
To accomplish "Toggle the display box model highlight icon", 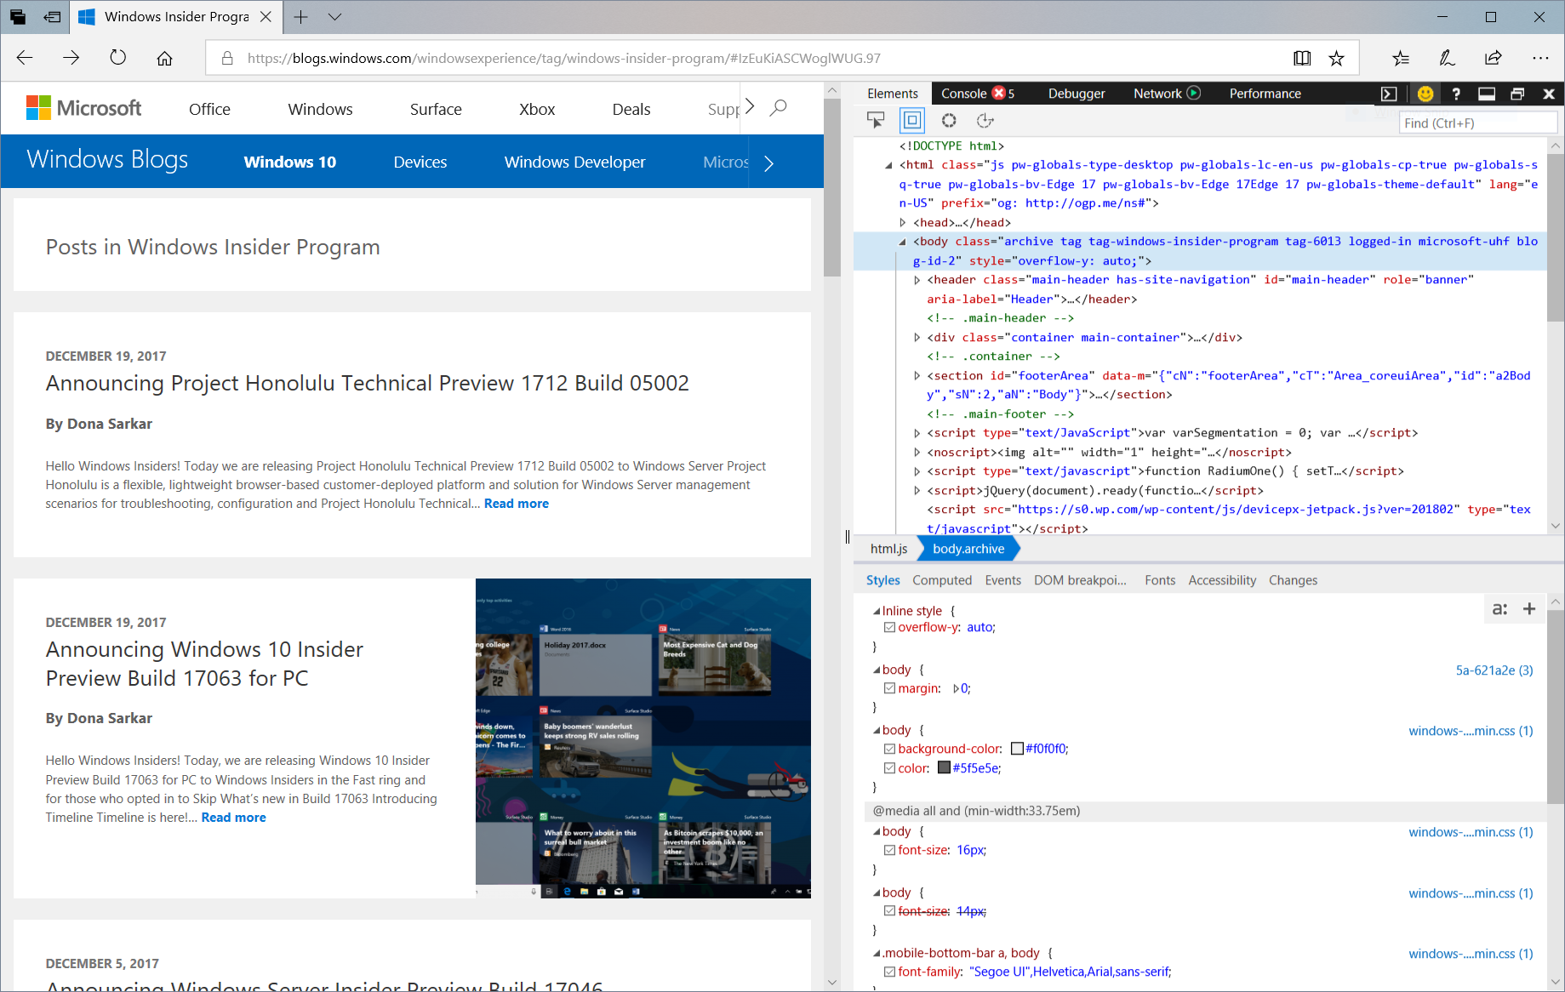I will [x=912, y=121].
